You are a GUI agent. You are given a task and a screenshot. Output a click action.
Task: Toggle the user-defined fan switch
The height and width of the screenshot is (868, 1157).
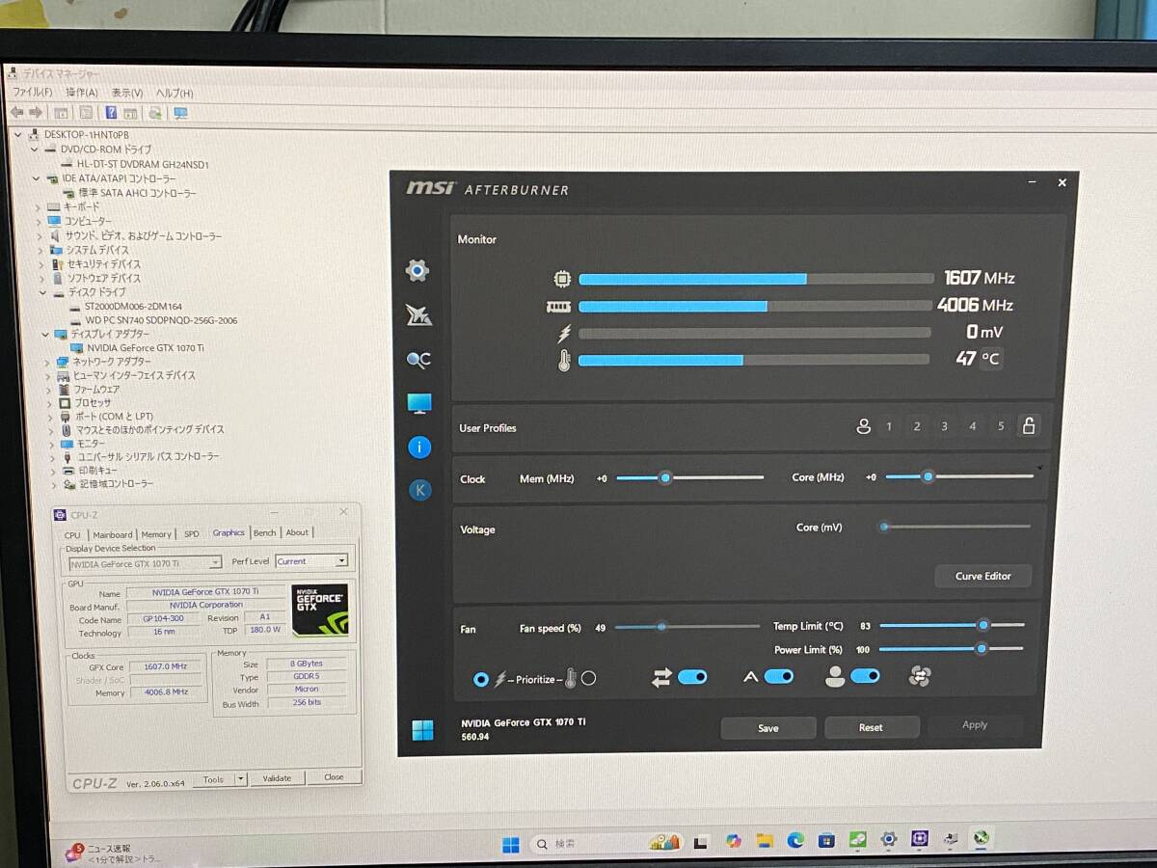(x=865, y=676)
